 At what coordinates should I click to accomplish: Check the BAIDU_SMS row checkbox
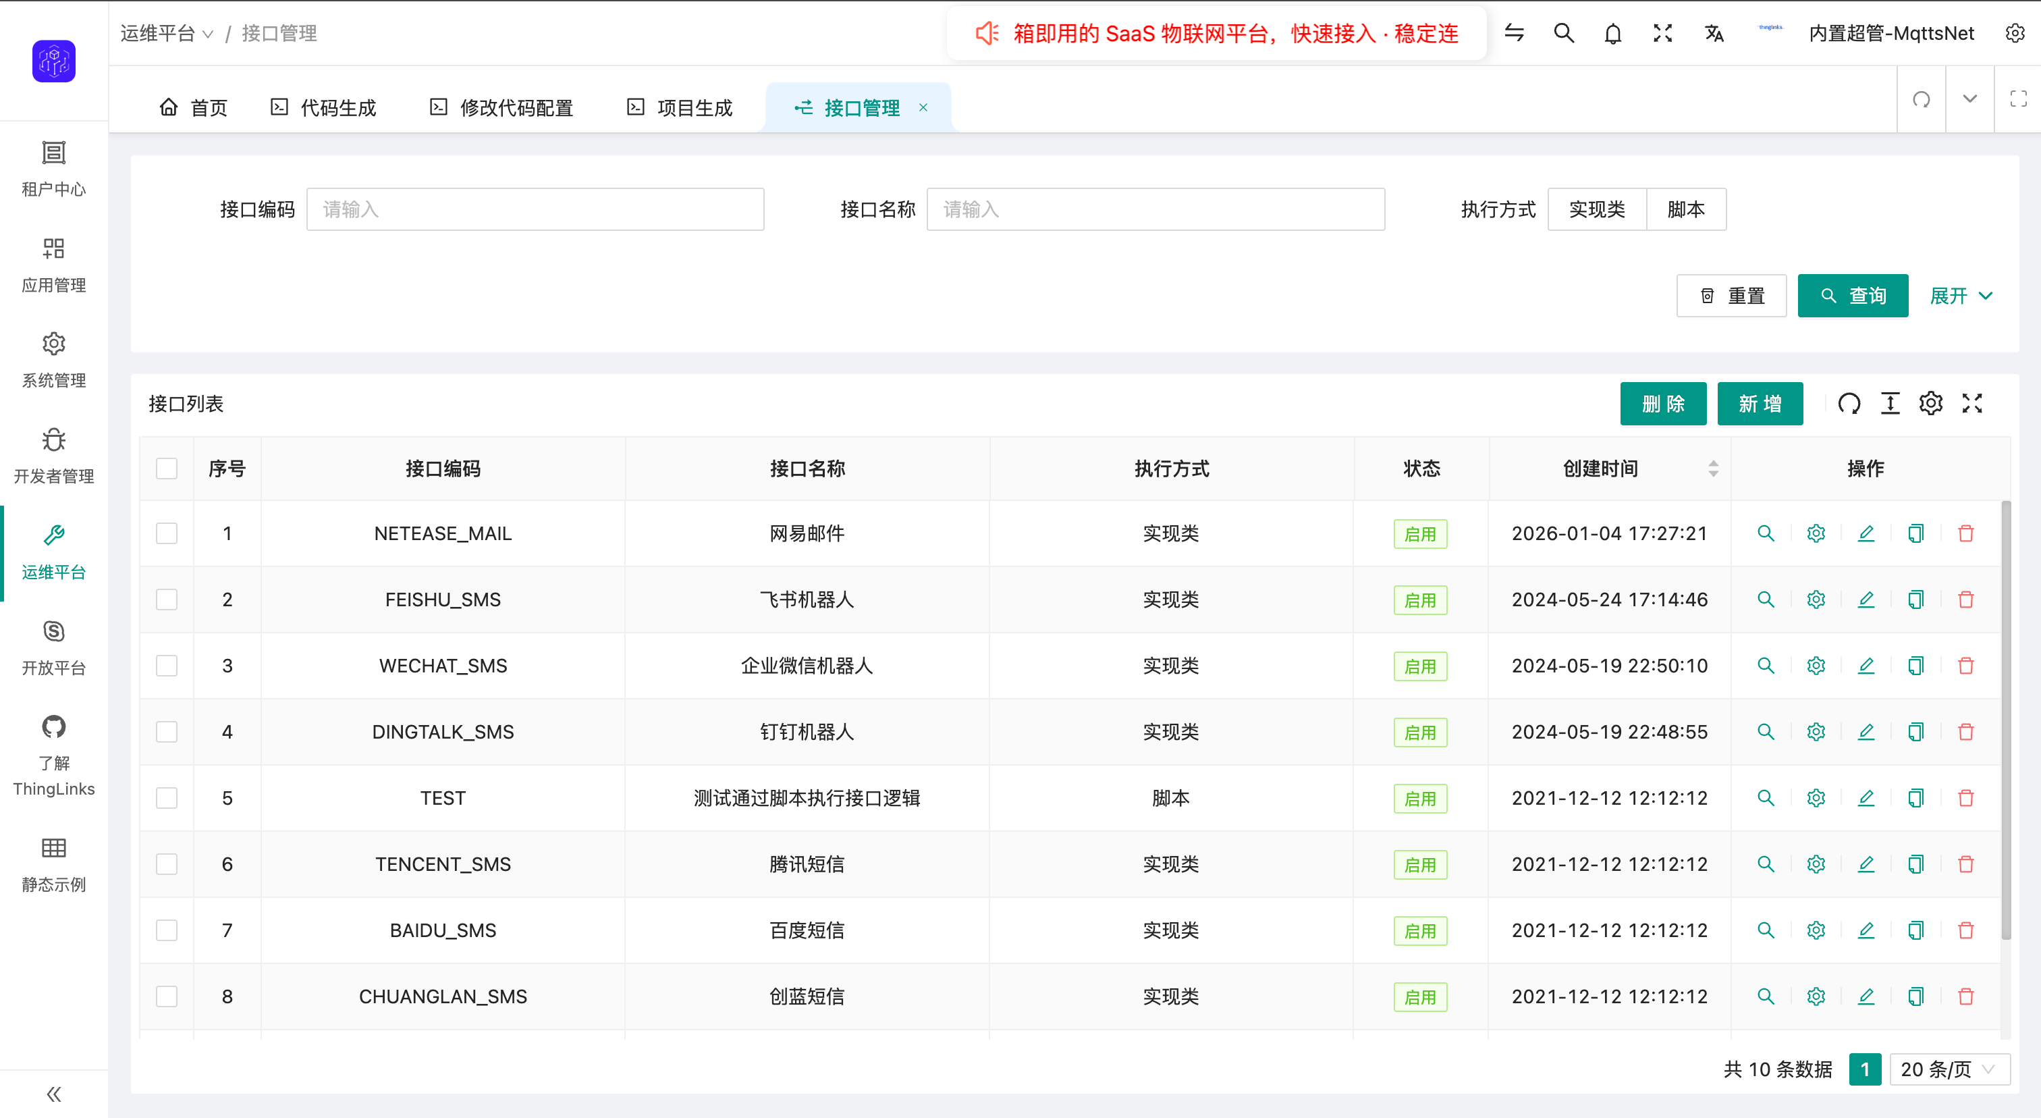coord(167,930)
